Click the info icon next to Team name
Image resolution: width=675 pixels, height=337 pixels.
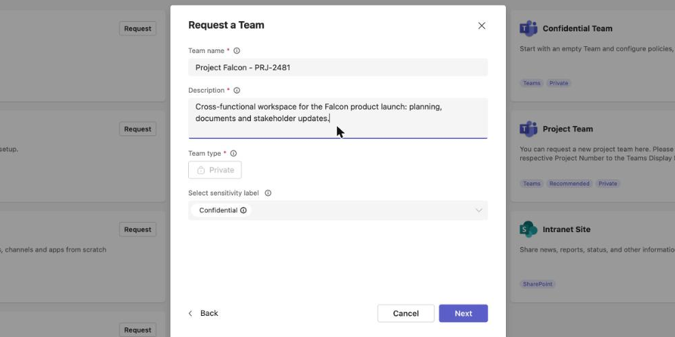point(237,51)
